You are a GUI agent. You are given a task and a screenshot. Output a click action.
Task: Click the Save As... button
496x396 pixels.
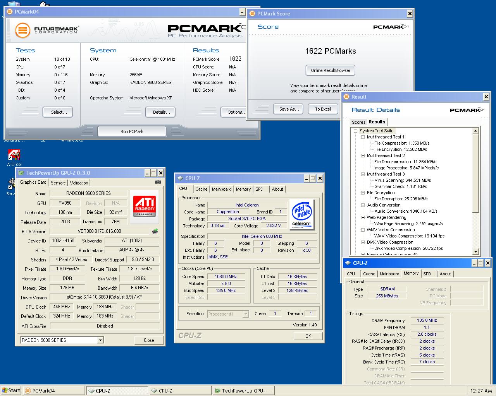[289, 109]
